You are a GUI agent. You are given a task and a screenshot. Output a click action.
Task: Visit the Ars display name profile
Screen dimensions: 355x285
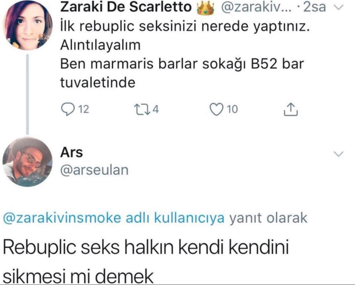[71, 152]
